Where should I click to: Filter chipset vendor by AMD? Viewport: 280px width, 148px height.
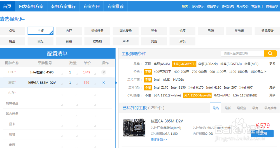click(x=166, y=80)
